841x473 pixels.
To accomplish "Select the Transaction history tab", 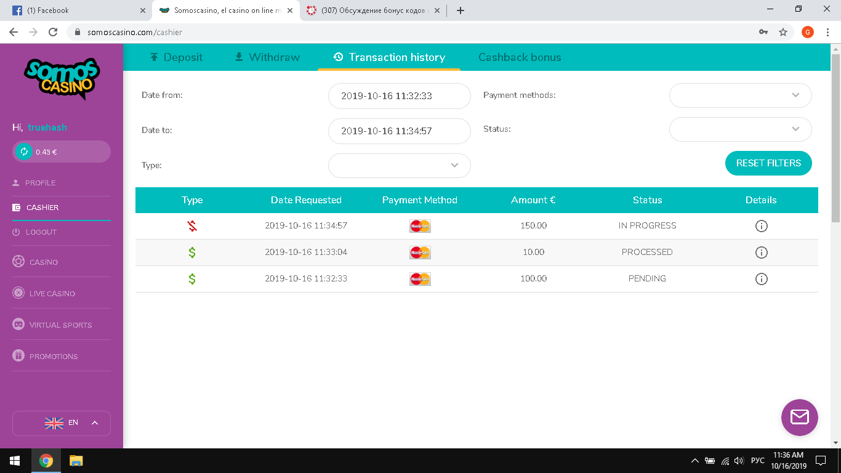I will (x=389, y=57).
